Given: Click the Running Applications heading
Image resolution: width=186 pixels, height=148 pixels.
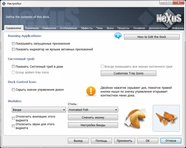Looking at the screenshot, I should (25, 36).
